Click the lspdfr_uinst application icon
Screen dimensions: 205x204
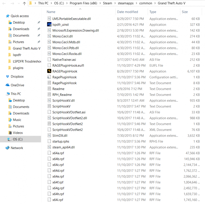click(49, 24)
